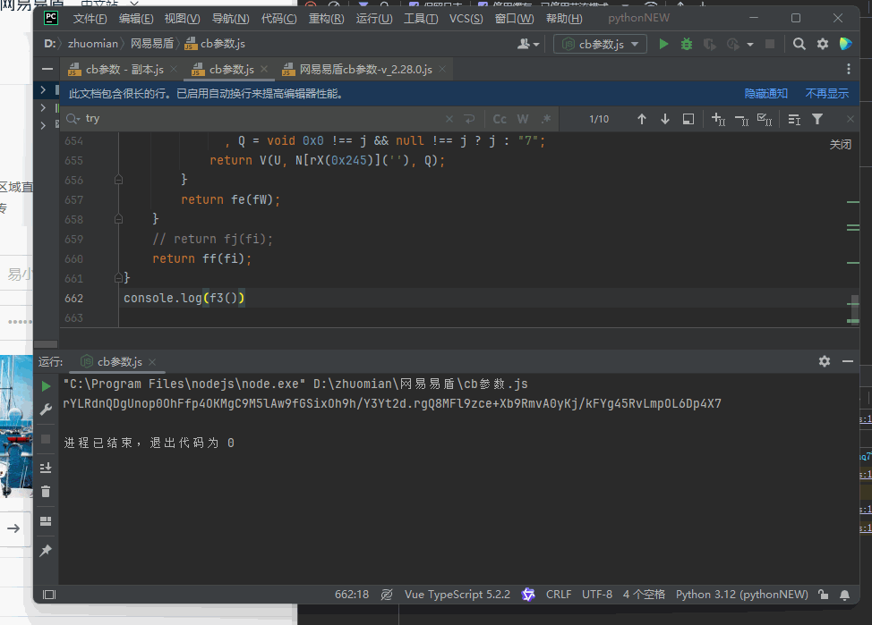872x625 pixels.
Task: Open Python 3.12 interpreter selector
Action: click(x=742, y=595)
